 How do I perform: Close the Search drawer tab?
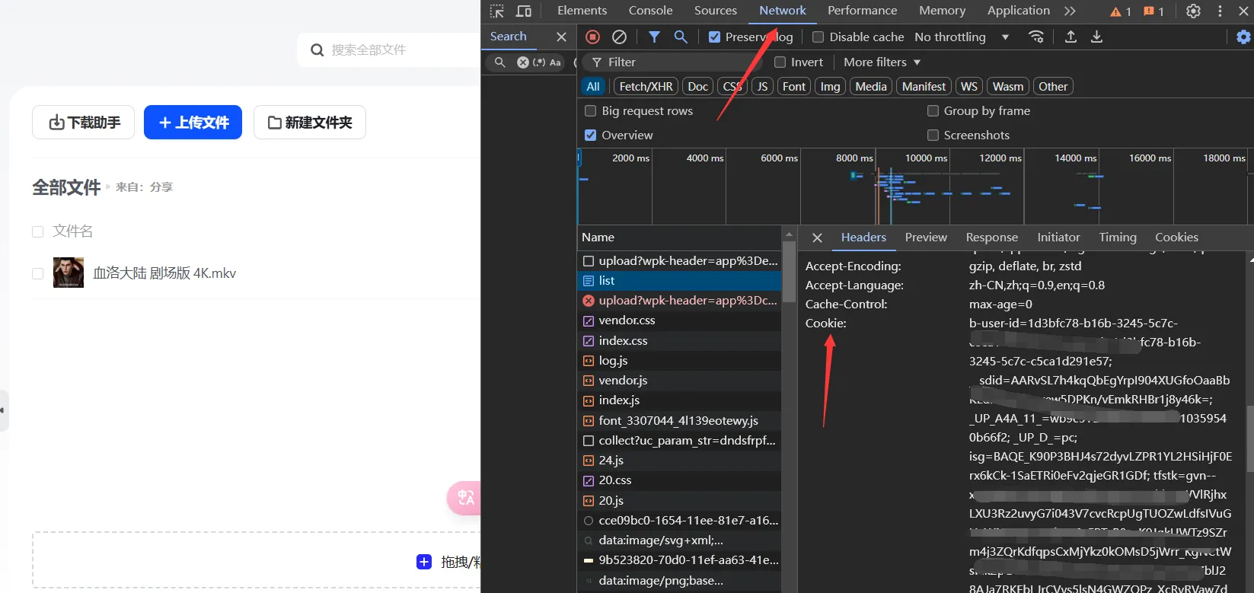click(x=561, y=37)
